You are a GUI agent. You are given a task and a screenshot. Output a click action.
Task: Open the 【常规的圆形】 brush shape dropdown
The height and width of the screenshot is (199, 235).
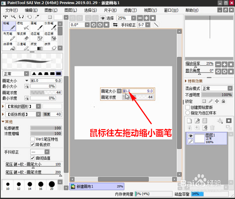(38, 106)
